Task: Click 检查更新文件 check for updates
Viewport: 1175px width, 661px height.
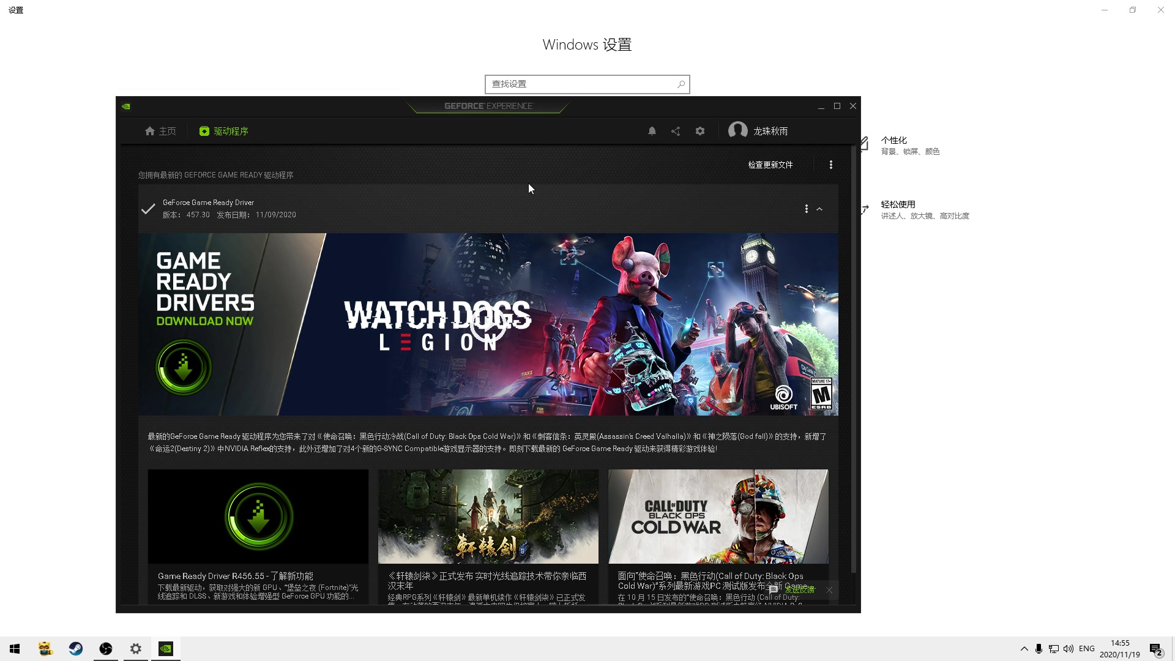Action: coord(770,165)
